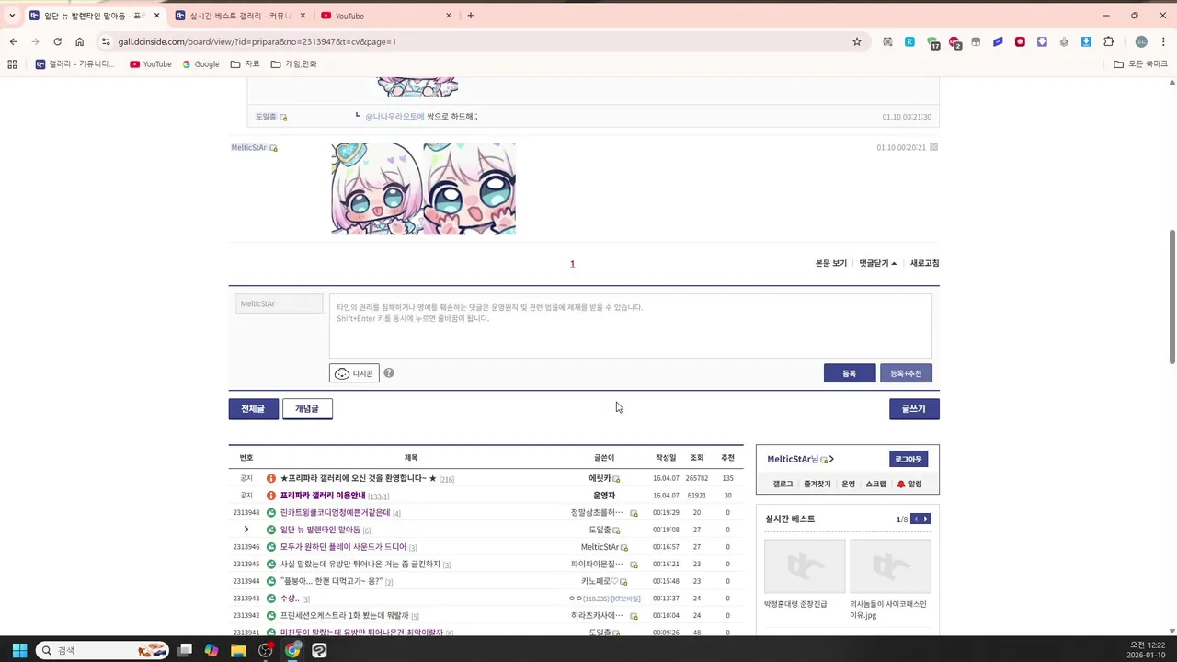
Task: Open the Chrome three-dot menu
Action: point(1163,41)
